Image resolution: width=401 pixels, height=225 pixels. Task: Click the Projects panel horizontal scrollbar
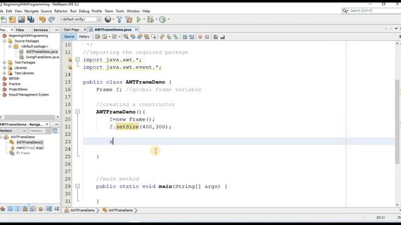coord(29,117)
